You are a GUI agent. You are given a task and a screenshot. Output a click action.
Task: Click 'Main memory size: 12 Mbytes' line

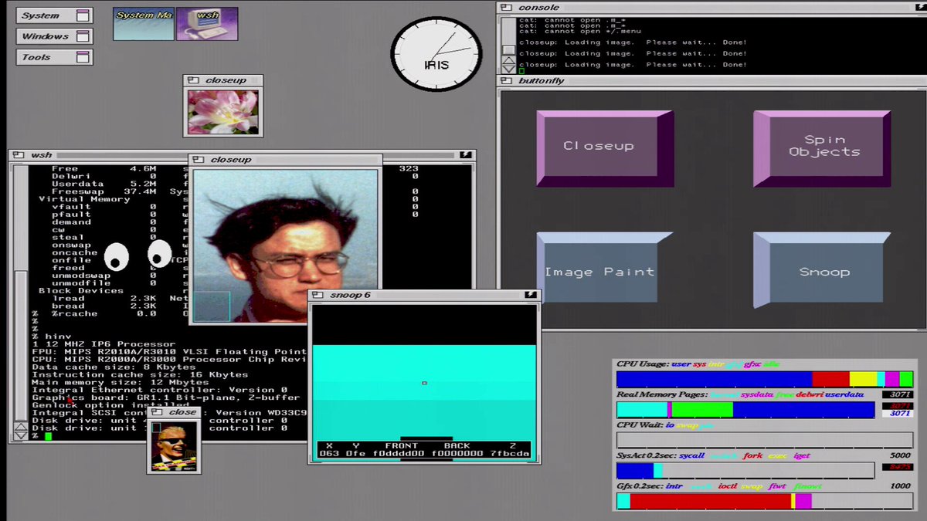[x=121, y=382]
